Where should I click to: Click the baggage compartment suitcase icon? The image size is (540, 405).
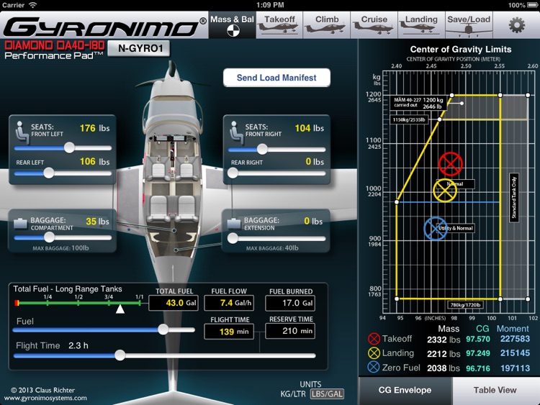click(20, 224)
